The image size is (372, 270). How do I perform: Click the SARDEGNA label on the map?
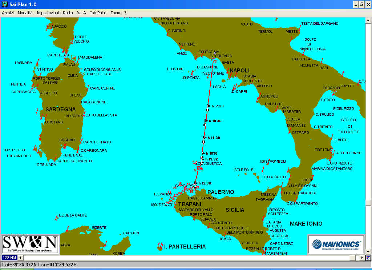pos(61,110)
